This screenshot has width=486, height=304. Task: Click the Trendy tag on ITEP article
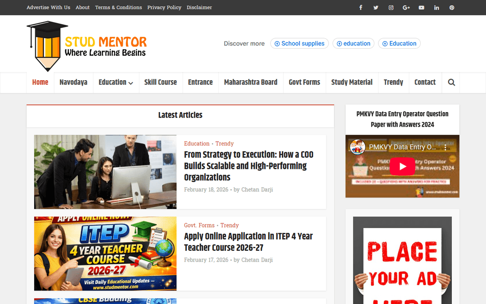[229, 225]
